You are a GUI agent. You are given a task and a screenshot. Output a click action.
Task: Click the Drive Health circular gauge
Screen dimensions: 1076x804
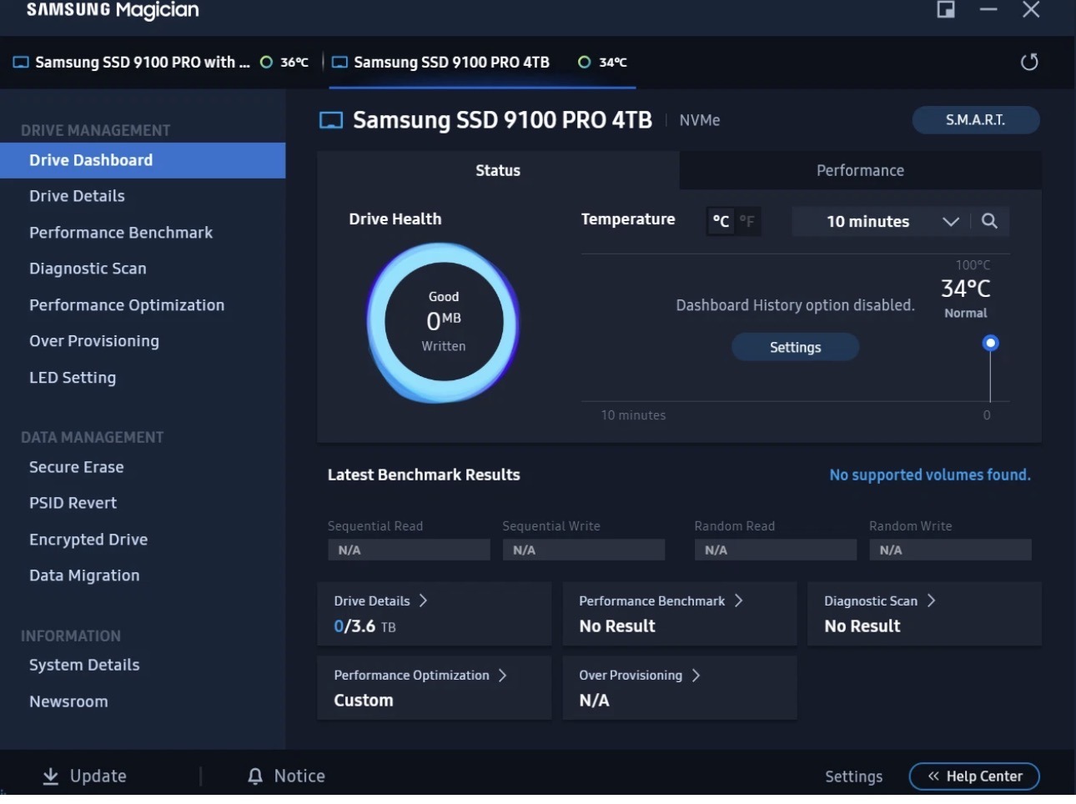coord(443,323)
